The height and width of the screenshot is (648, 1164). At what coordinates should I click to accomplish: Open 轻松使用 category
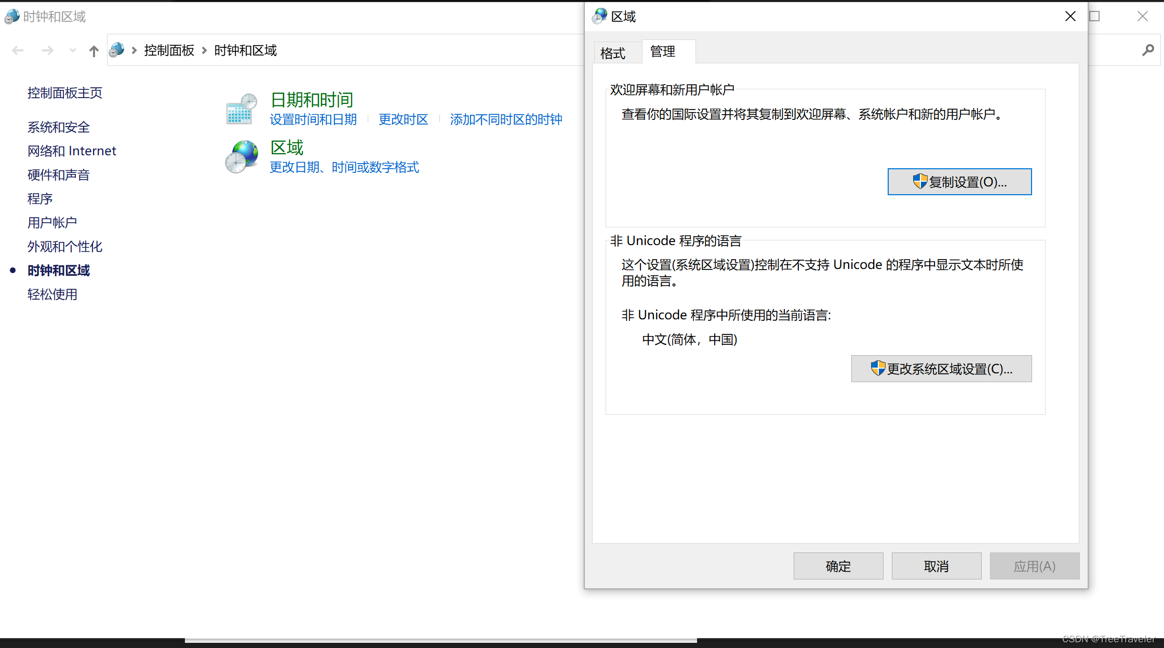[52, 294]
